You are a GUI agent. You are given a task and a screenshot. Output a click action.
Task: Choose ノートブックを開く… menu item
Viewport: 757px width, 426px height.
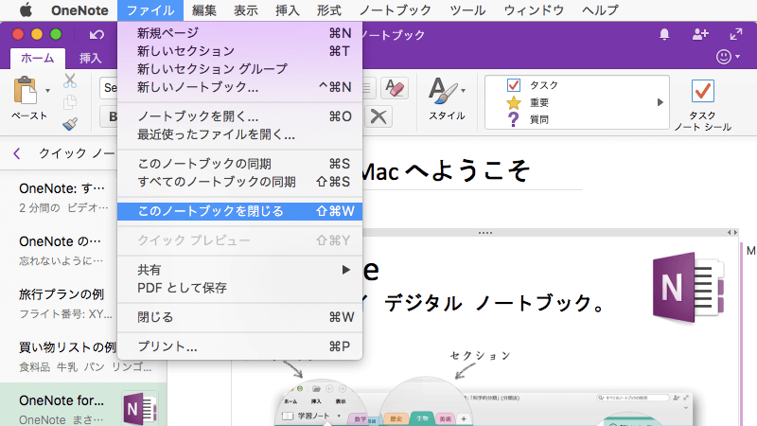tap(239, 116)
